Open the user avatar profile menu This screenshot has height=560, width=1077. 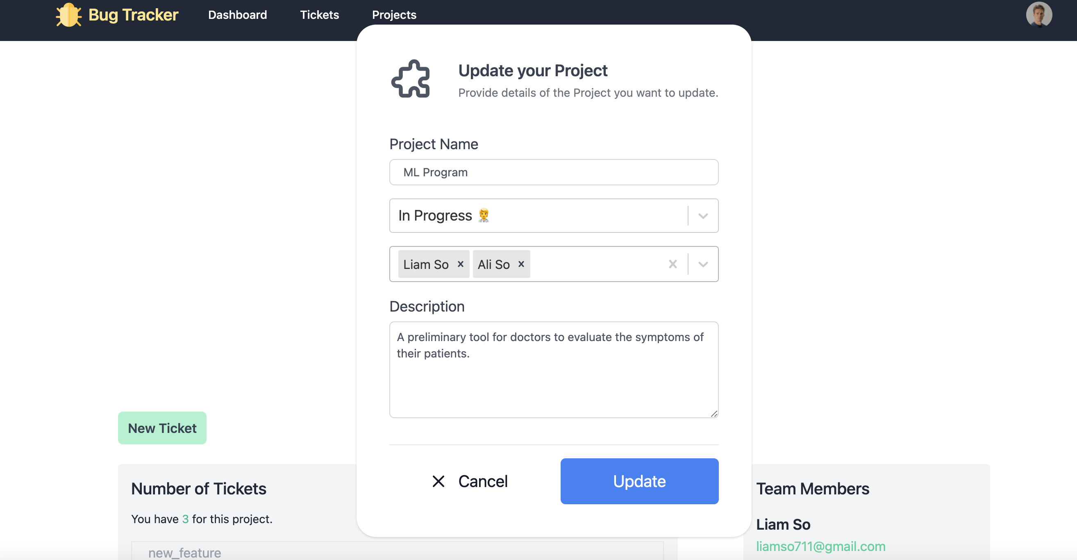[1038, 15]
